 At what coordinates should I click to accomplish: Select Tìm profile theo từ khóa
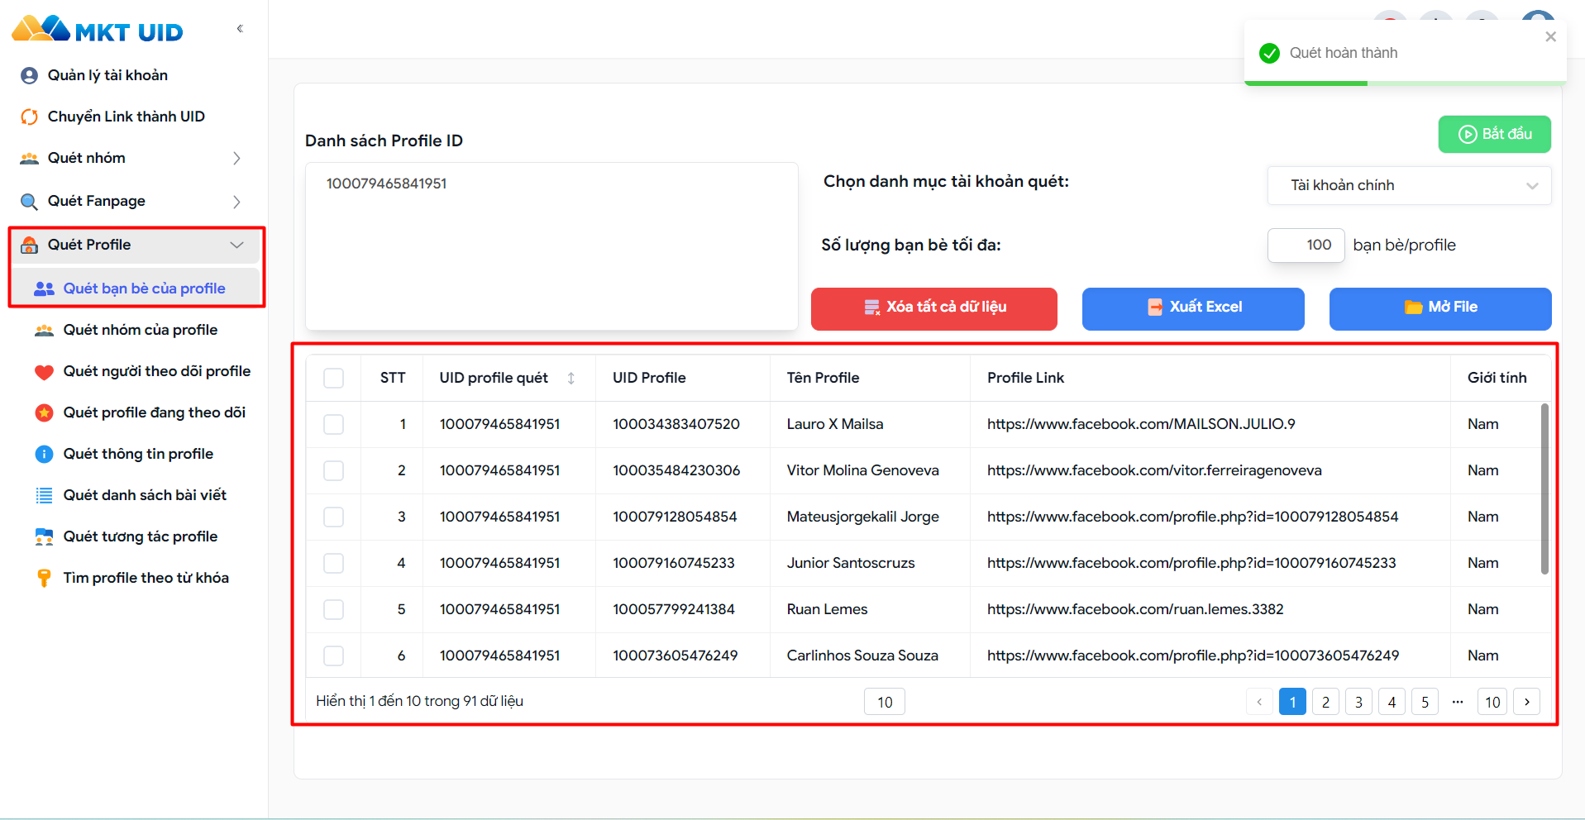(x=146, y=578)
